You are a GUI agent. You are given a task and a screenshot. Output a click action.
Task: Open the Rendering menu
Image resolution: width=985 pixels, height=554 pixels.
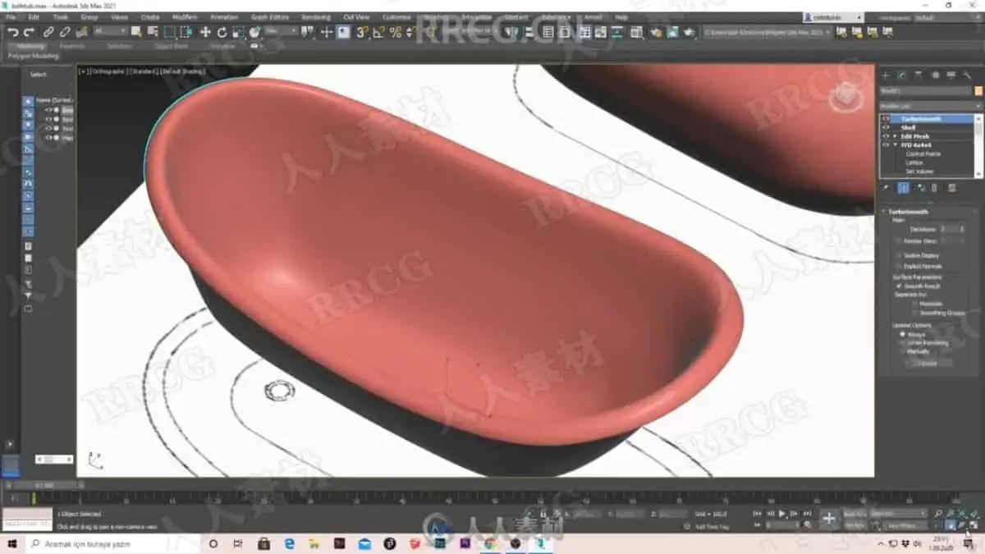point(315,17)
